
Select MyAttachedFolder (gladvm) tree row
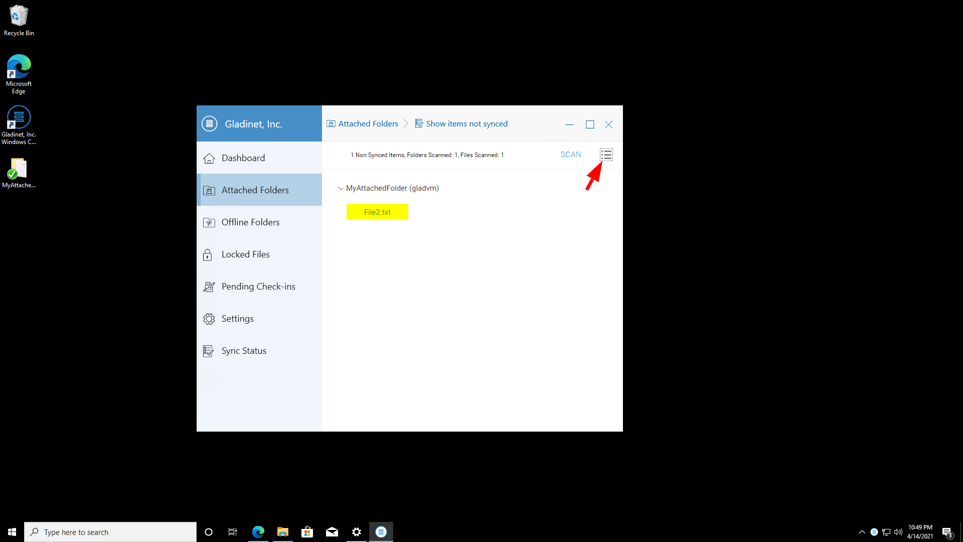(x=392, y=188)
